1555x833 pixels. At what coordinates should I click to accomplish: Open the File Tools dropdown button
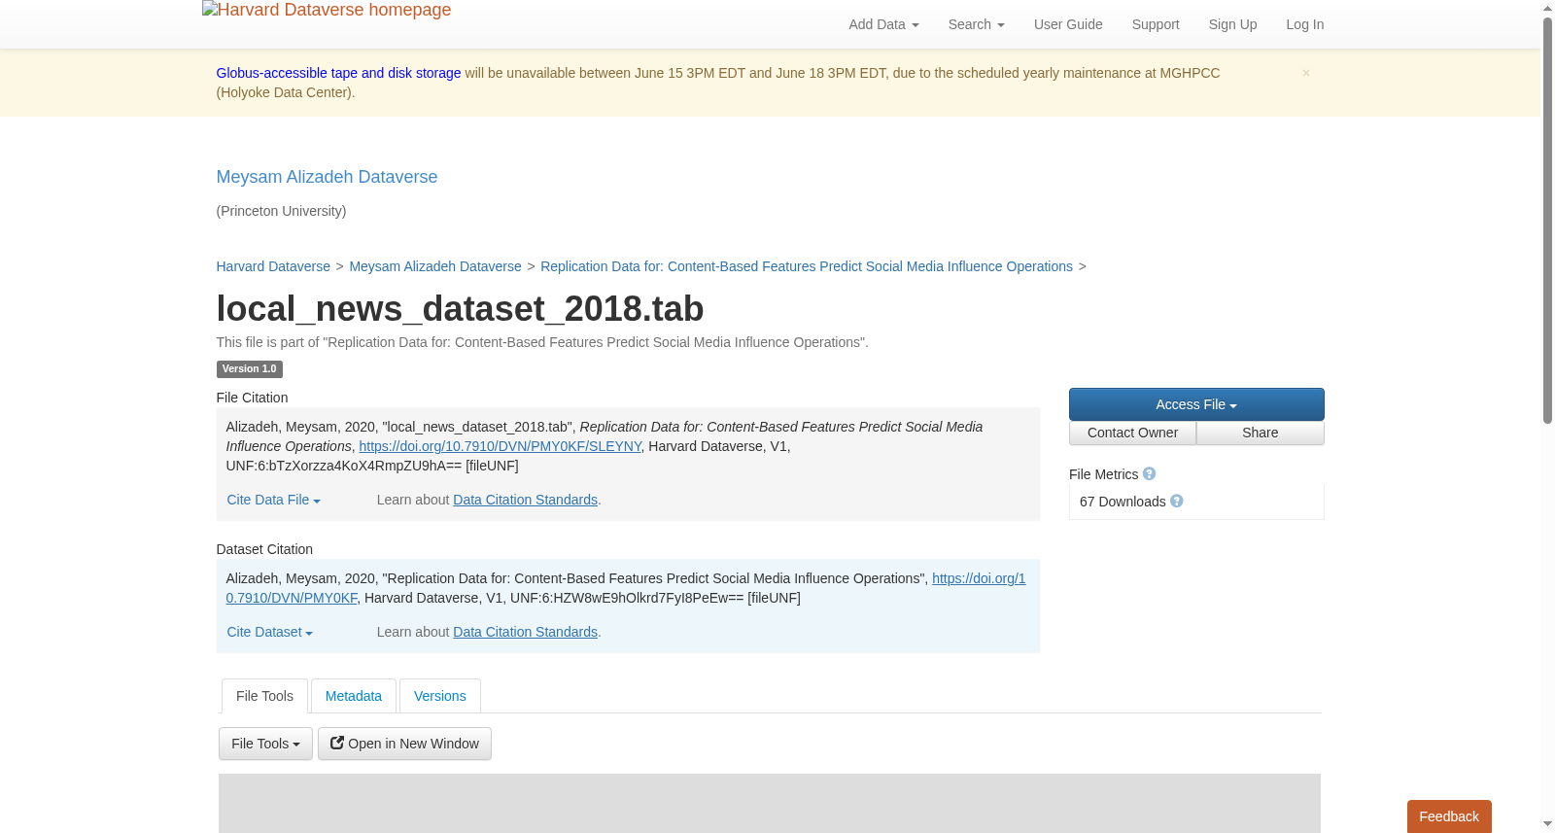coord(265,744)
